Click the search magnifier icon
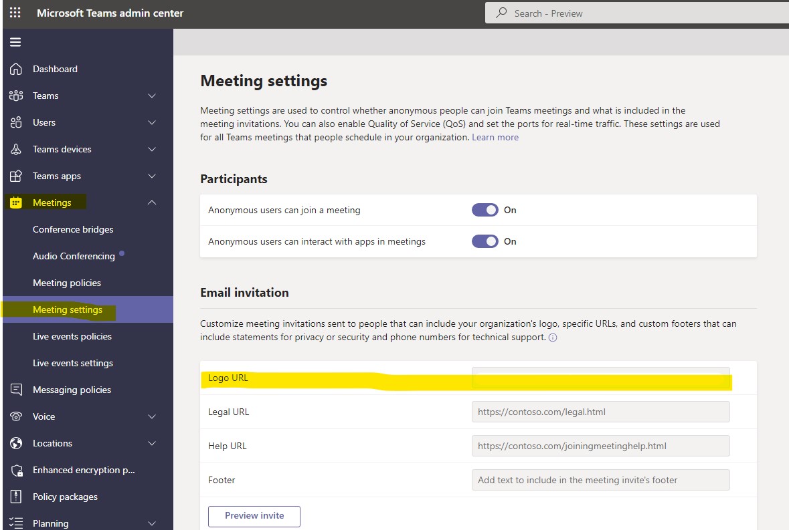The height and width of the screenshot is (530, 789). coord(501,13)
